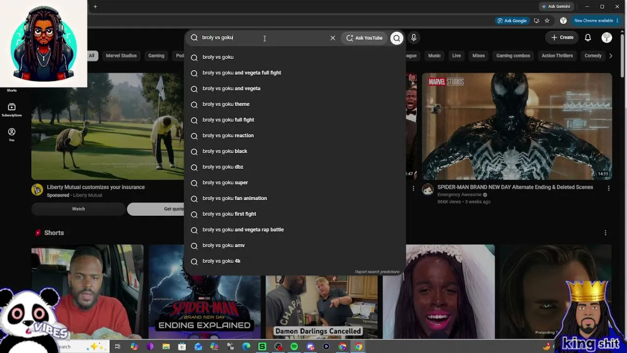627x353 pixels.
Task: Open the YouTube account avatar menu
Action: click(607, 38)
